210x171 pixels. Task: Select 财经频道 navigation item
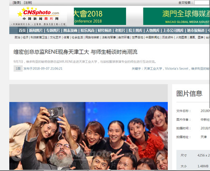(105, 30)
